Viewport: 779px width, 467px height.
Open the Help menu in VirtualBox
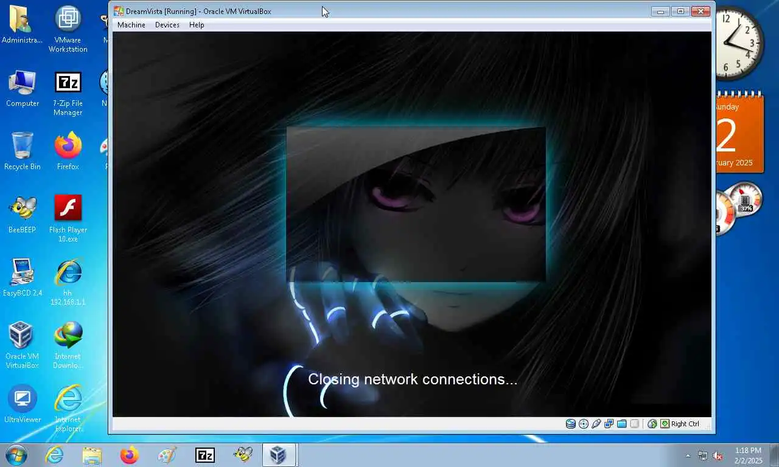pos(197,25)
